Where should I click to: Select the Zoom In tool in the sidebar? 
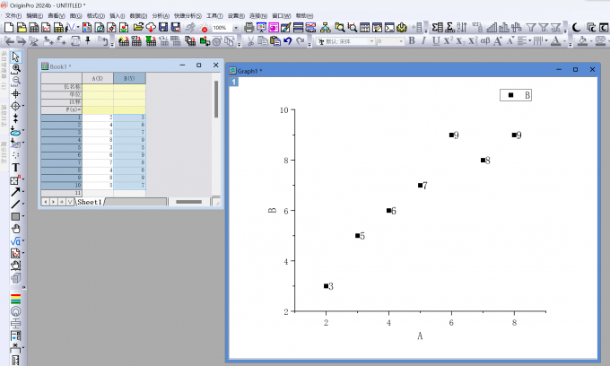coord(15,69)
